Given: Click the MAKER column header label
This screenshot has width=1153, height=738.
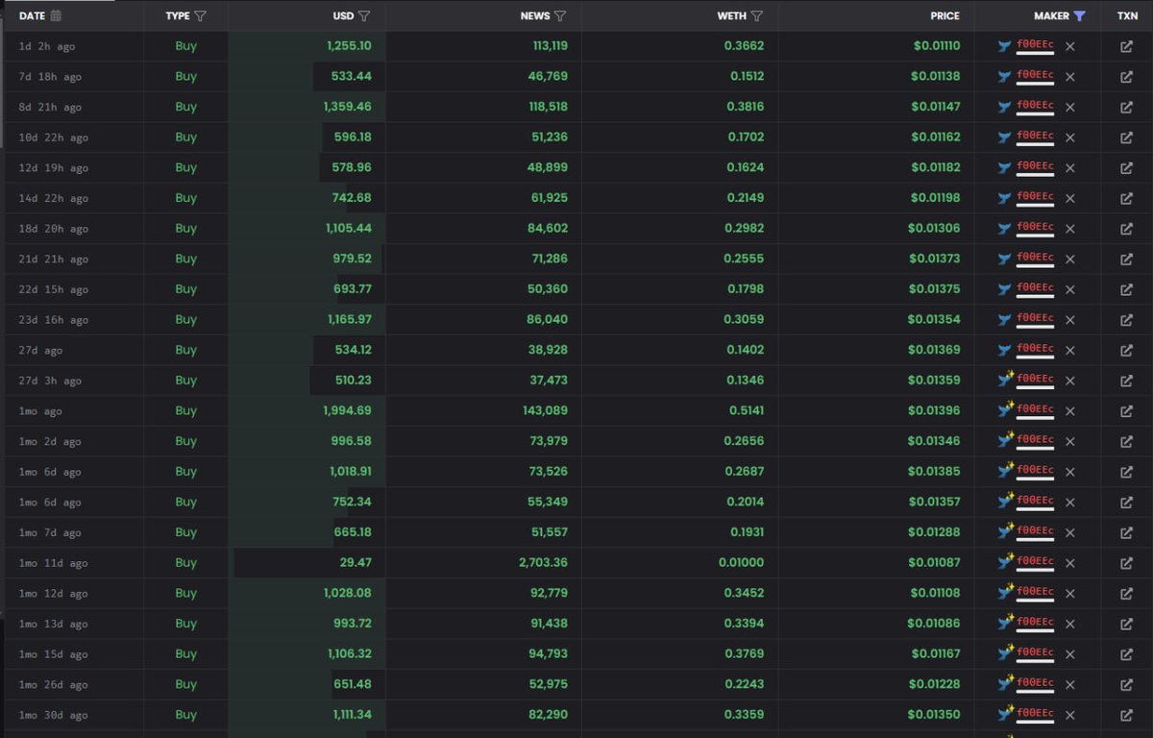Looking at the screenshot, I should click(x=1051, y=15).
